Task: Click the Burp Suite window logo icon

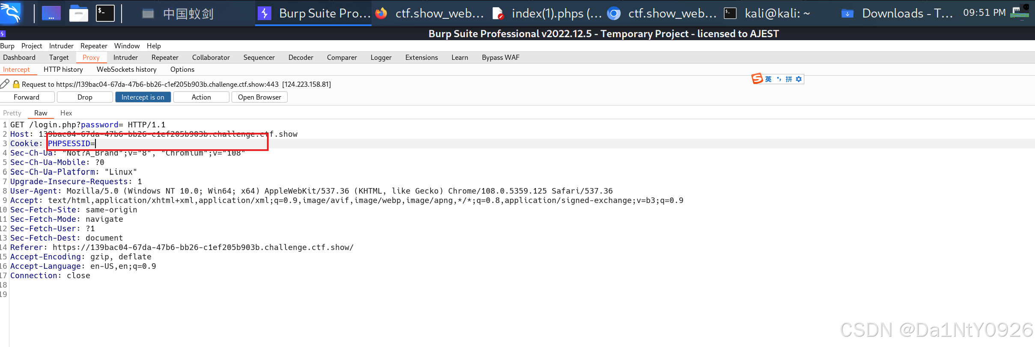Action: point(3,33)
